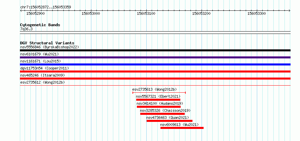Select the nsv5556846 (ByrskaBishop2022) label
This screenshot has height=141, width=300.
tap(50, 47)
